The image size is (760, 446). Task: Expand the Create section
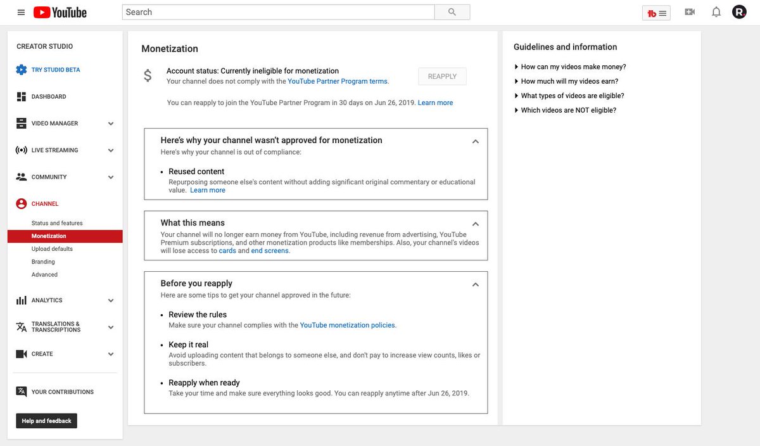coord(111,354)
